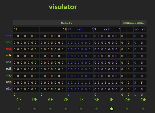This screenshot has width=155, height=113.
Task: Toggle the AF flag indicator light
Action: [50, 109]
